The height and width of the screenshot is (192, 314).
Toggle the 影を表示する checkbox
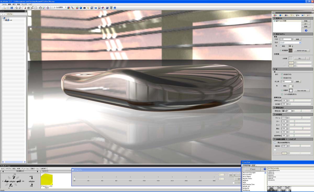pyautogui.click(x=282, y=78)
